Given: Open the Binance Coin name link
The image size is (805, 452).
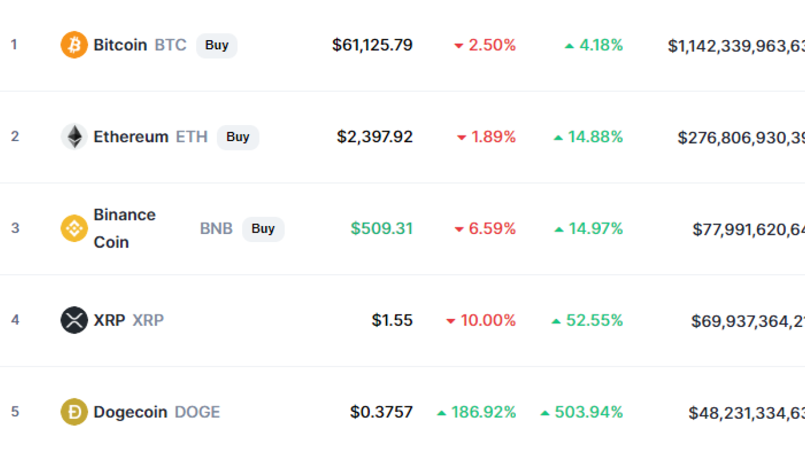Looking at the screenshot, I should click(125, 229).
